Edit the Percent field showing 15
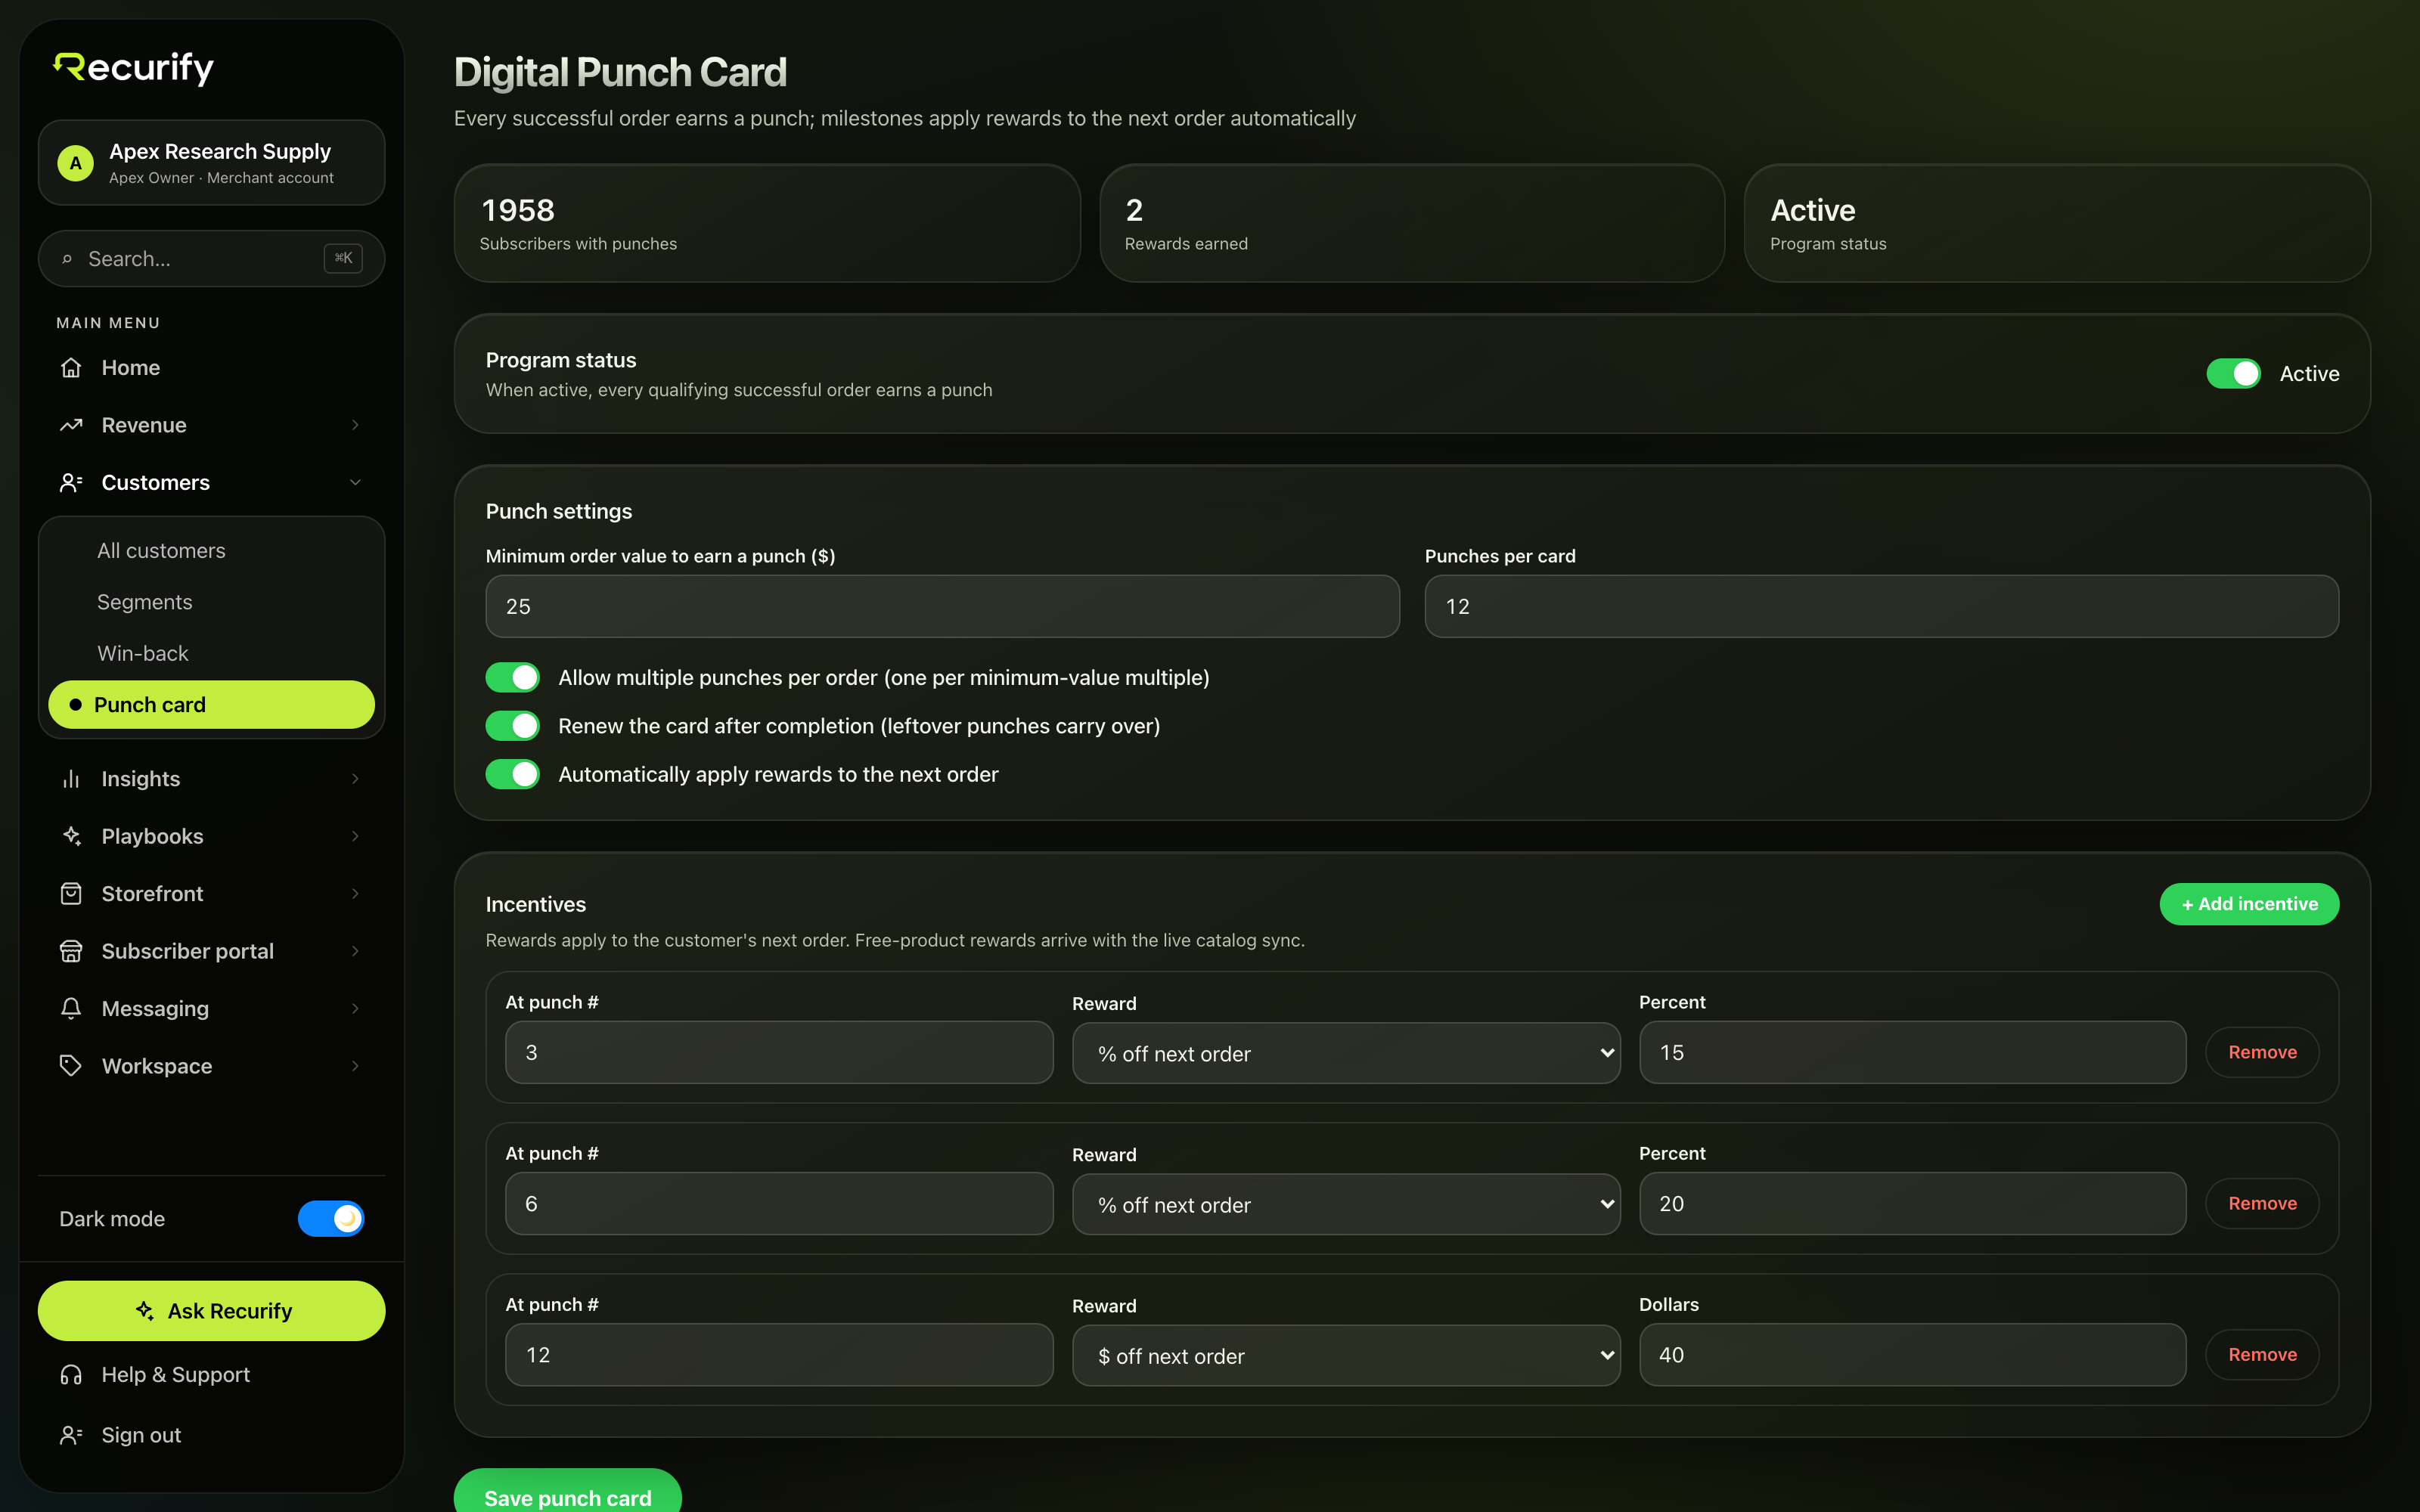This screenshot has width=2420, height=1512. (x=1912, y=1052)
